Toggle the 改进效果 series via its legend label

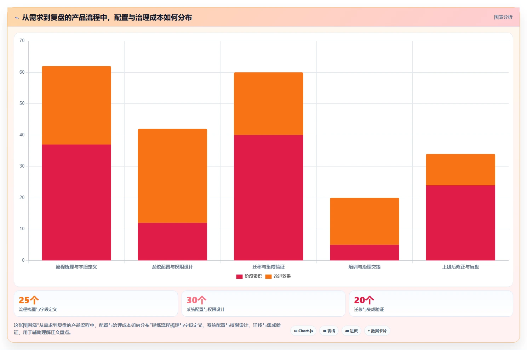[x=282, y=276]
